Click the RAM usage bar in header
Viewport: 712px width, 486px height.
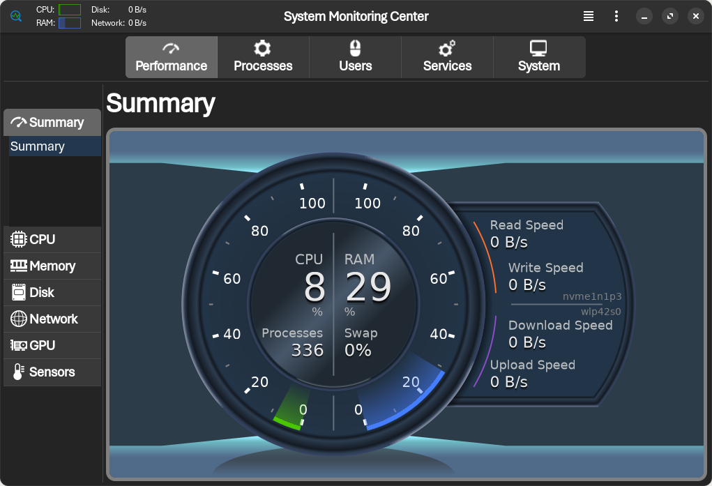(x=69, y=23)
